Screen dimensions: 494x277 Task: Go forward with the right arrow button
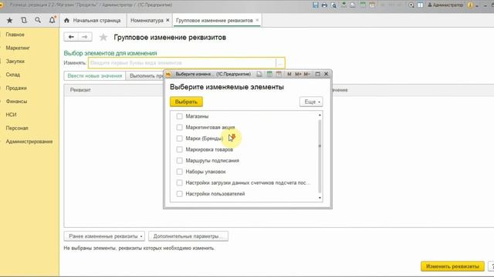pos(85,37)
